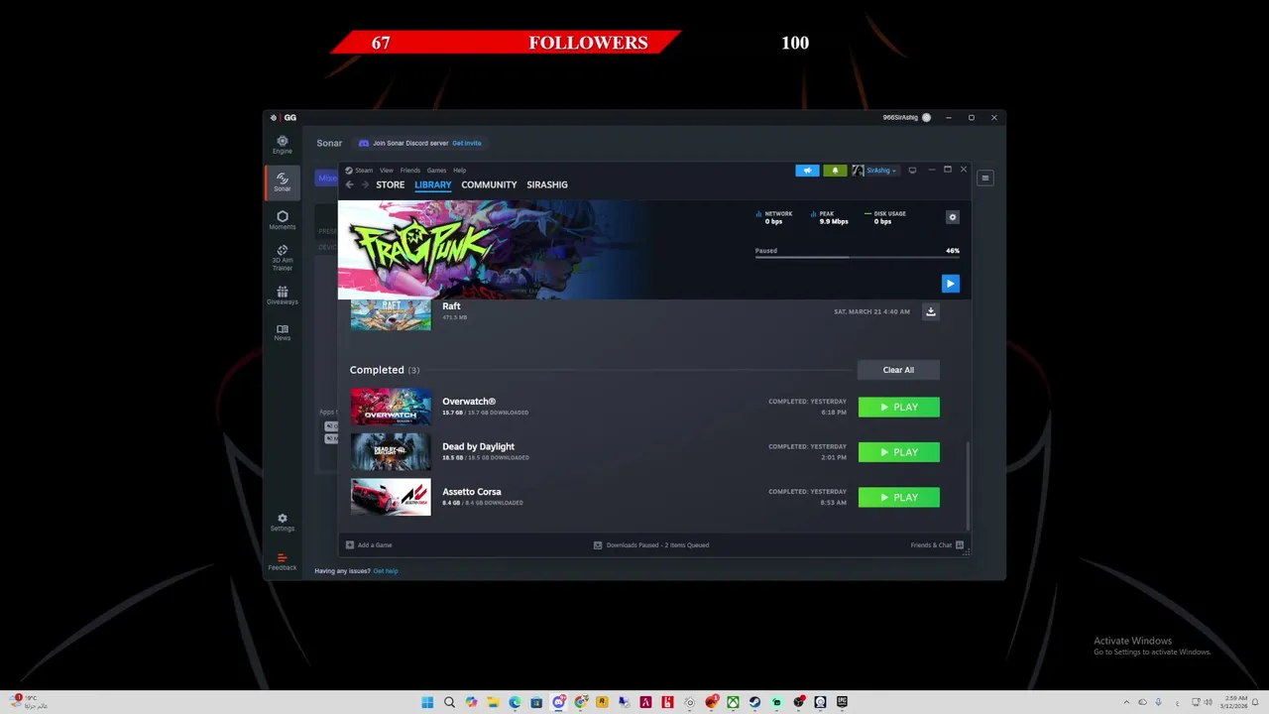This screenshot has height=714, width=1269.
Task: Click the Dead by Daylight thumbnail
Action: point(391,452)
